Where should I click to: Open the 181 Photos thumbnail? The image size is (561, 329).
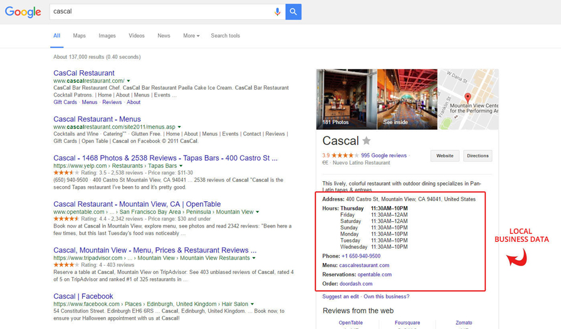tap(346, 99)
